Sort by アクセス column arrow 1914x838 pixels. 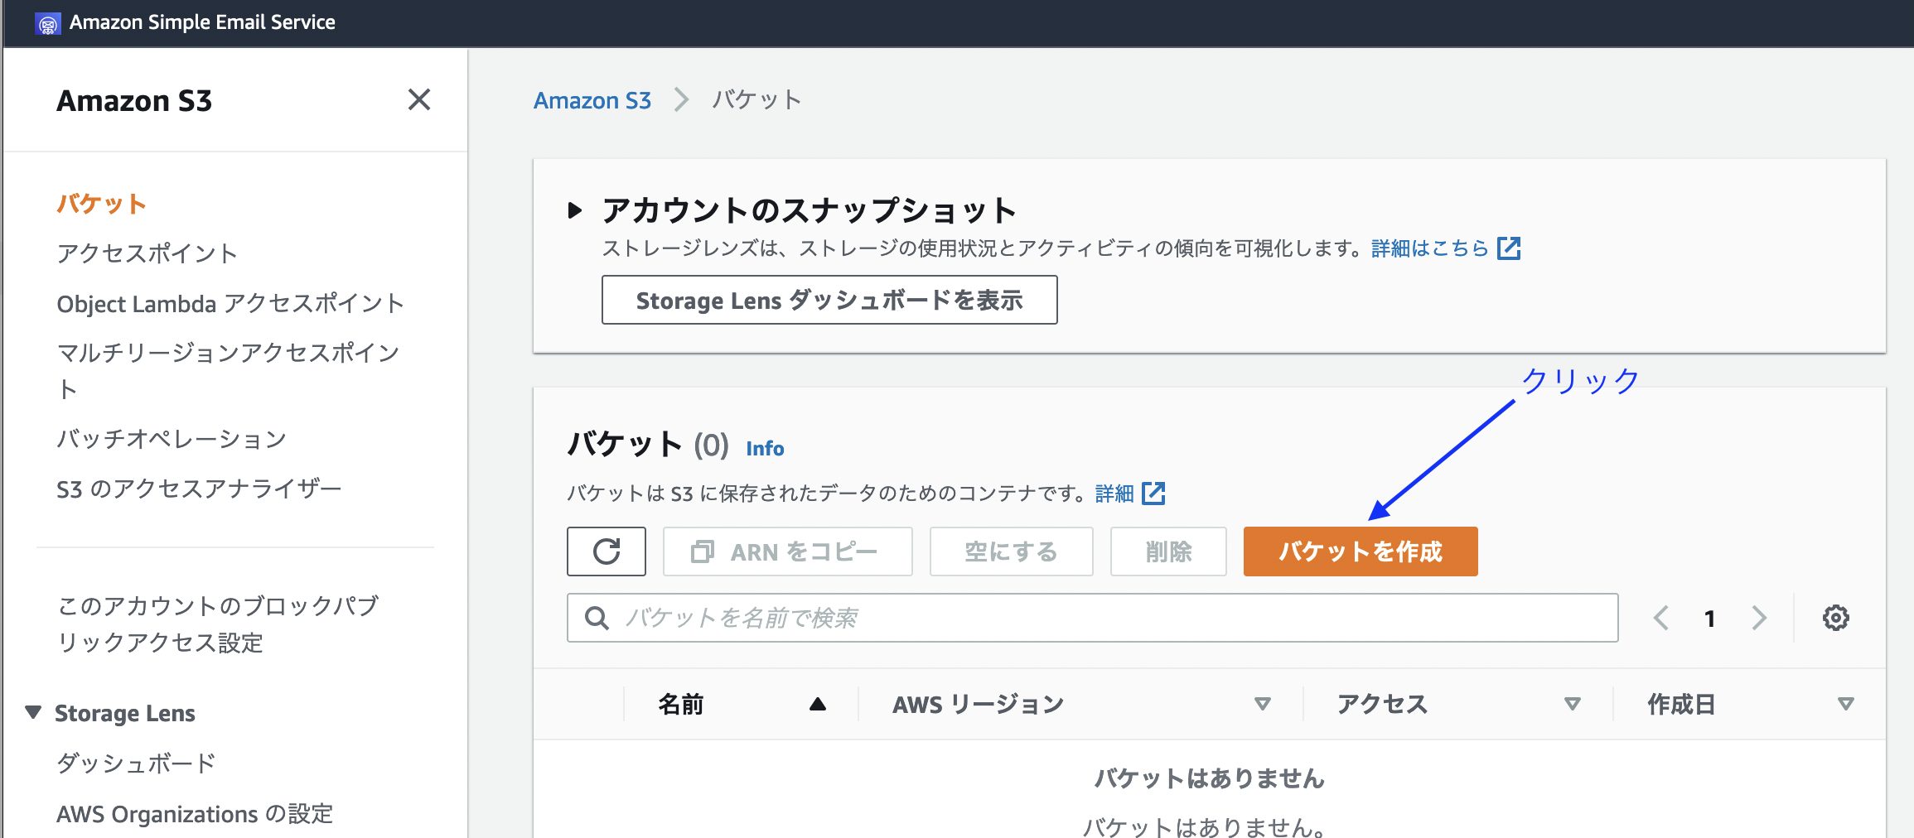[x=1572, y=704]
